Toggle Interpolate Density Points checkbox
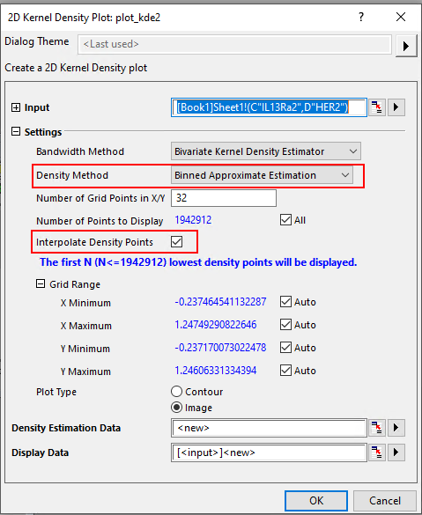Screen dimensions: 422x515 [x=176, y=242]
